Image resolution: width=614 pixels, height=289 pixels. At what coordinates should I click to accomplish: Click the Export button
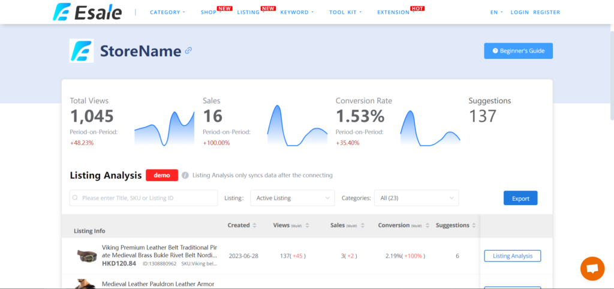(x=520, y=198)
